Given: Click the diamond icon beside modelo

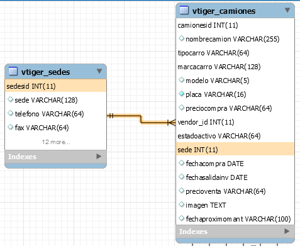Looking at the screenshot, I should click(x=181, y=80).
